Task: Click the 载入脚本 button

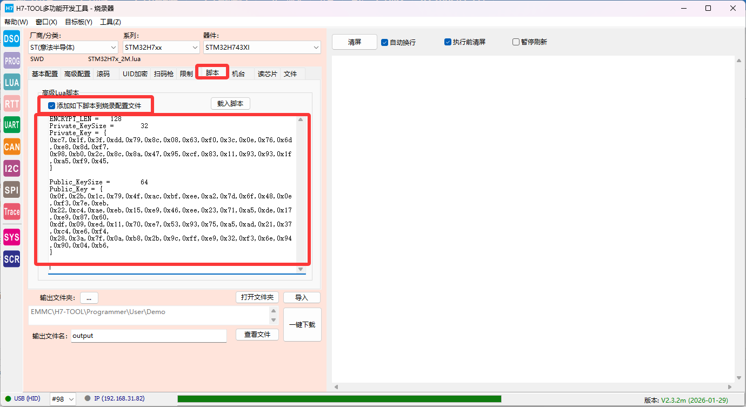Action: point(230,104)
